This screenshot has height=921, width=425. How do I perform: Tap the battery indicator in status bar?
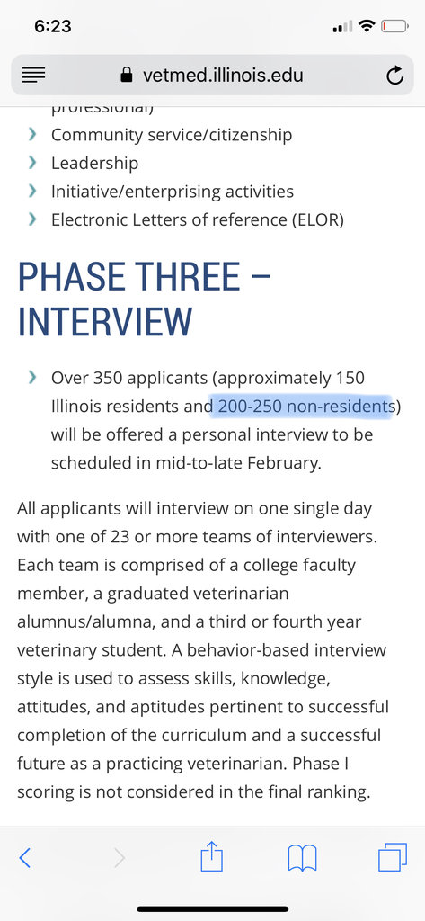point(395,26)
